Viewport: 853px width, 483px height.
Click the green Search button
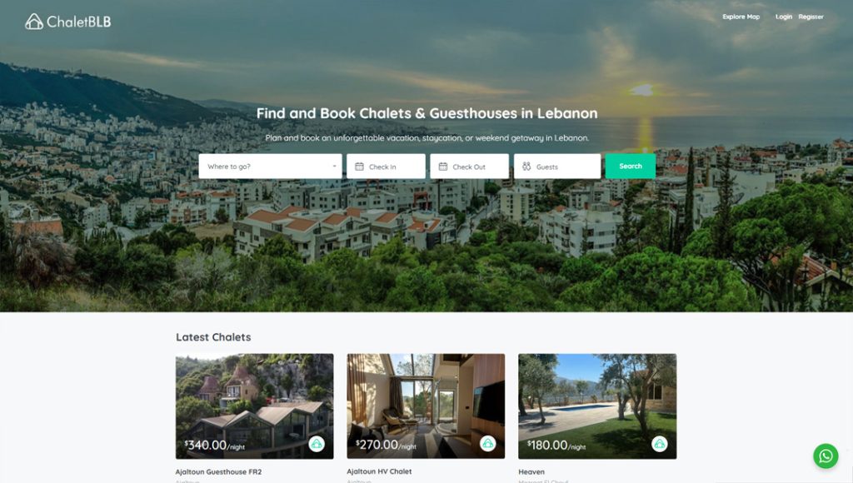pyautogui.click(x=631, y=167)
